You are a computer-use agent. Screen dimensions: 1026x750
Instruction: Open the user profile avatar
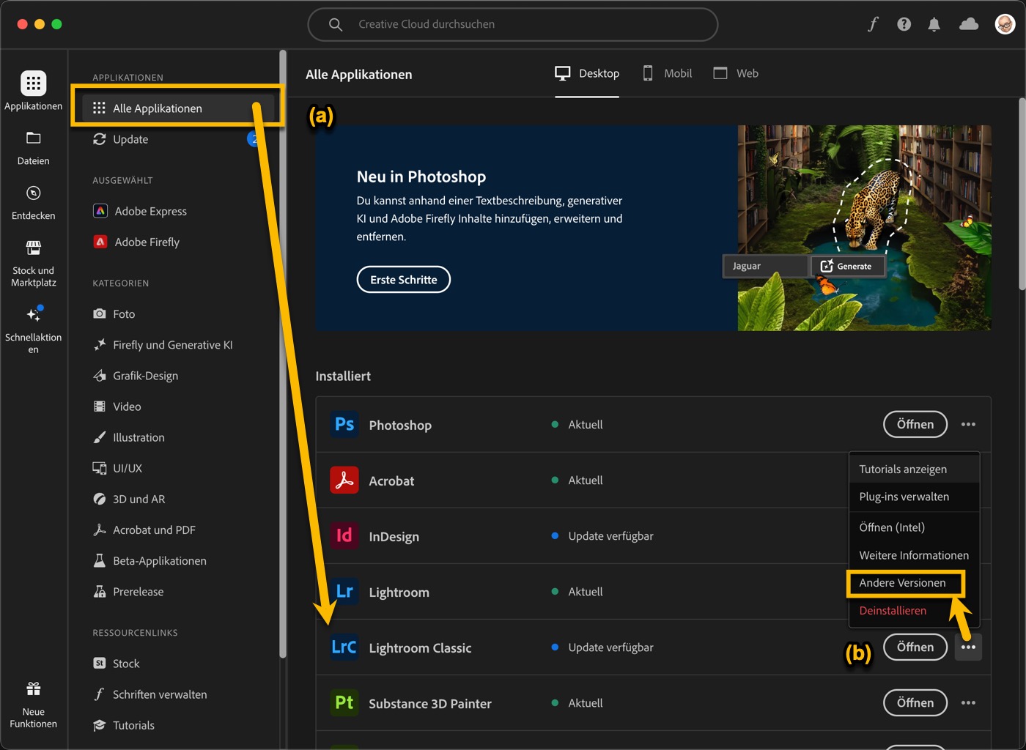click(x=1005, y=24)
